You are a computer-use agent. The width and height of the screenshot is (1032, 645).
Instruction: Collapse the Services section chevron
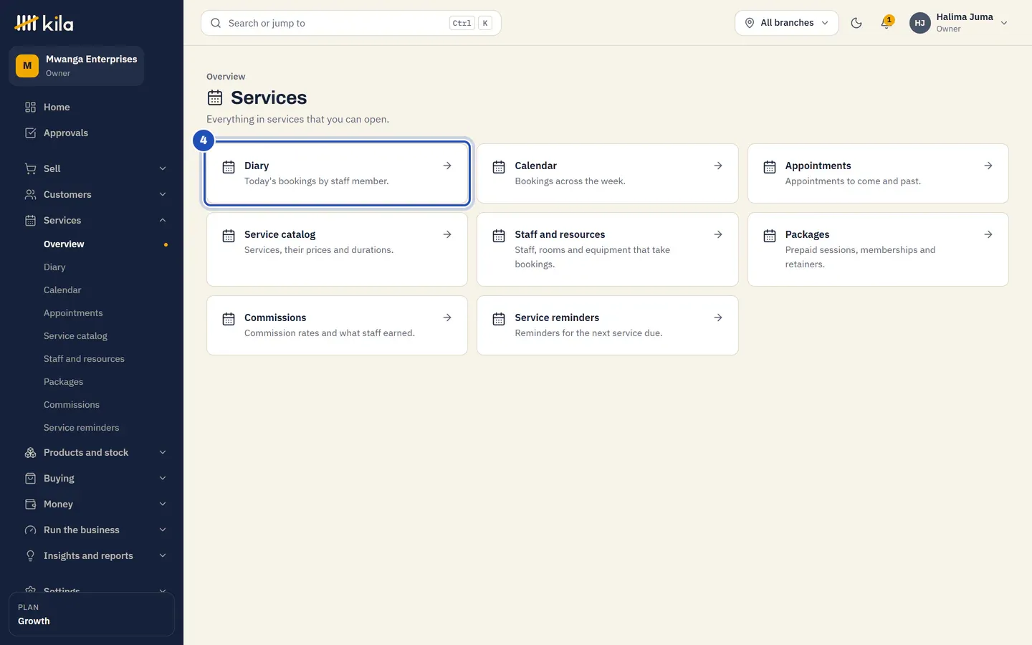[163, 220]
